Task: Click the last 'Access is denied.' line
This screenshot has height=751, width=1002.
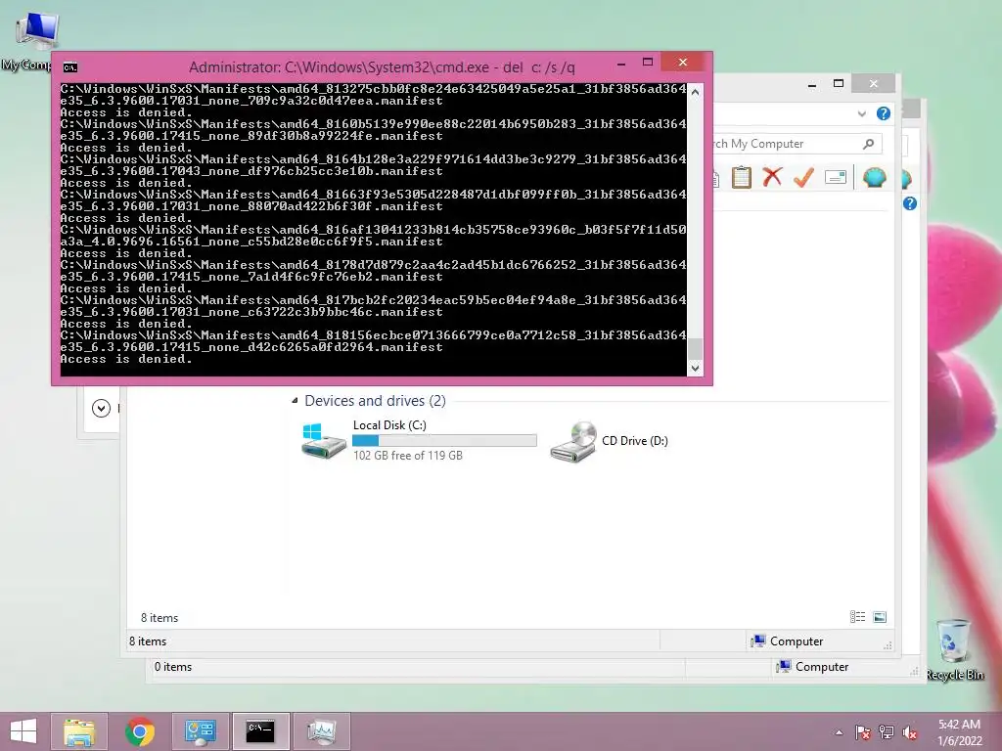Action: point(126,359)
